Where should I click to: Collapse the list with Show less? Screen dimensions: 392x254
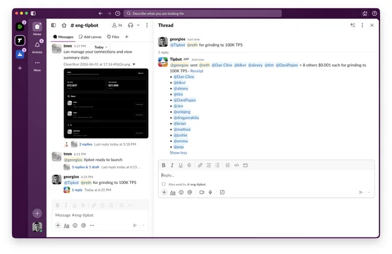tap(178, 153)
